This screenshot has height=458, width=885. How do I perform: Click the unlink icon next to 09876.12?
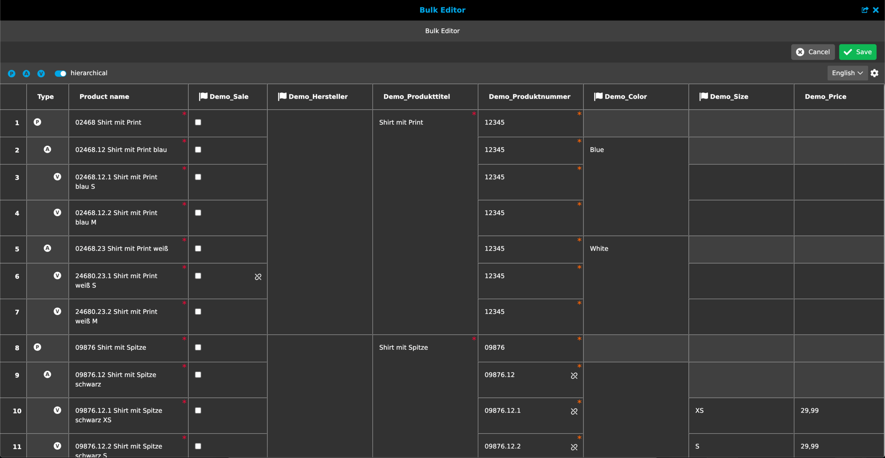(574, 376)
